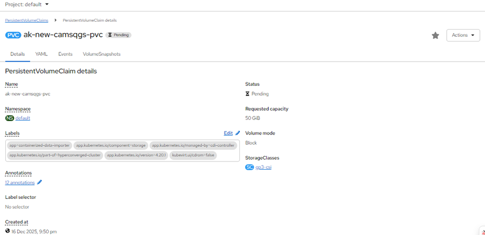This screenshot has height=235, width=485.
Task: Click the PersistentVolumeClaim details heading
Action: (51, 71)
